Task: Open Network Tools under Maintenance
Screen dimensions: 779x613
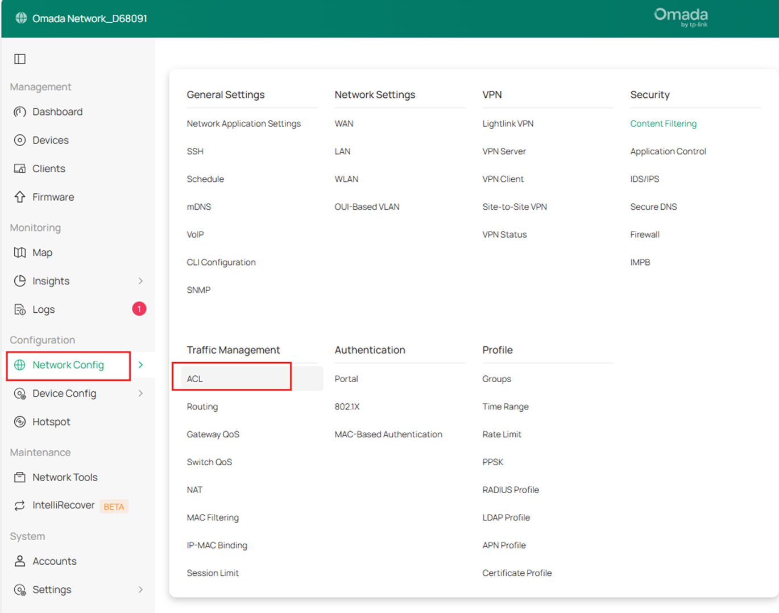Action: pos(65,477)
